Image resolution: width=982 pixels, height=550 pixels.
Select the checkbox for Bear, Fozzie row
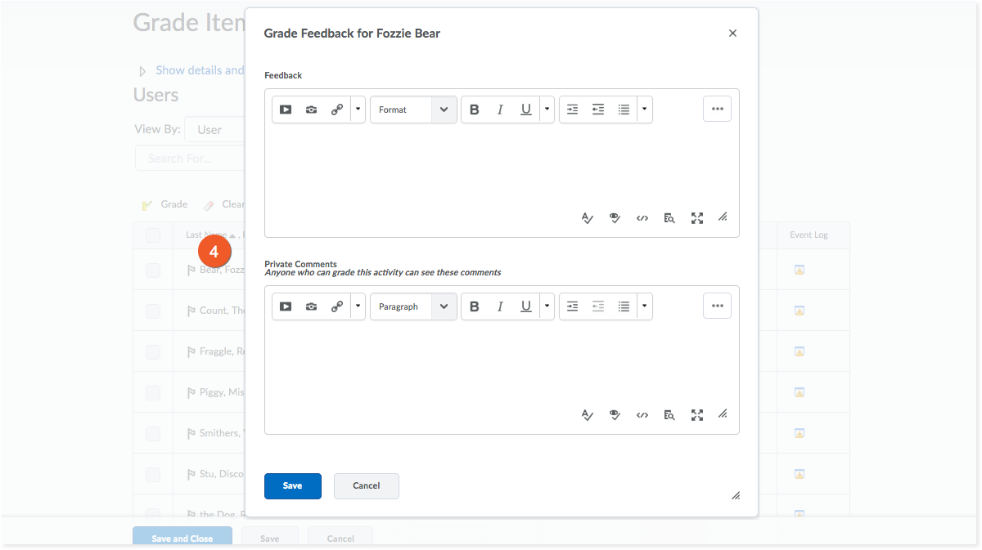coord(153,271)
